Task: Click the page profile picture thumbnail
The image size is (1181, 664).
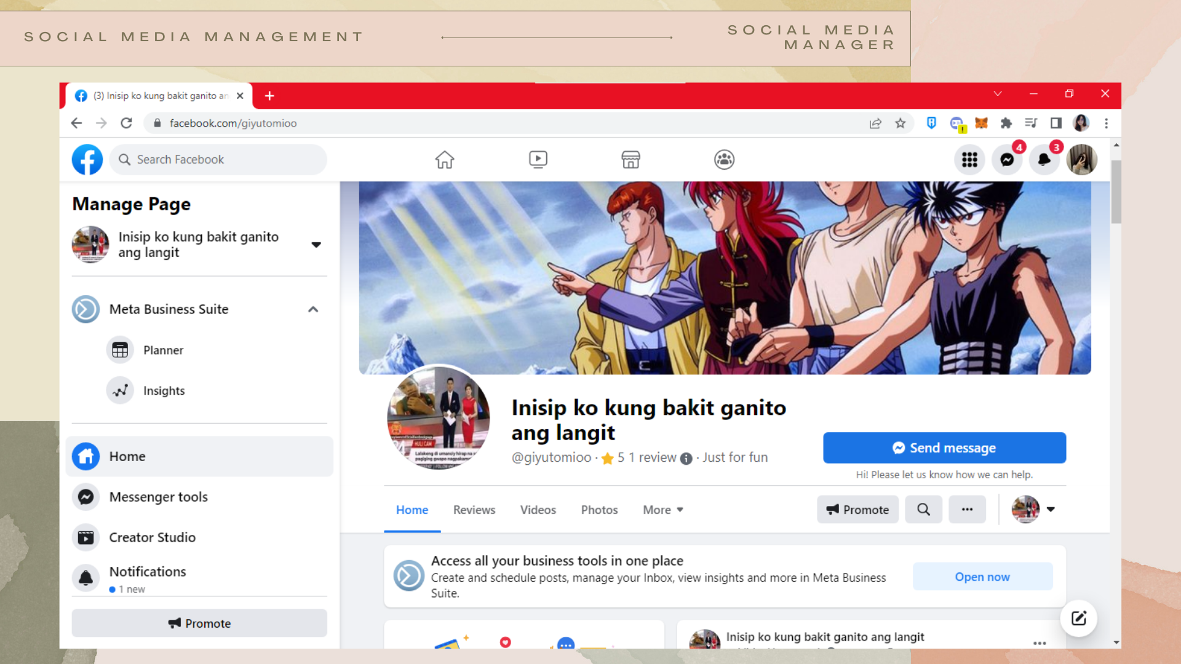Action: point(439,417)
